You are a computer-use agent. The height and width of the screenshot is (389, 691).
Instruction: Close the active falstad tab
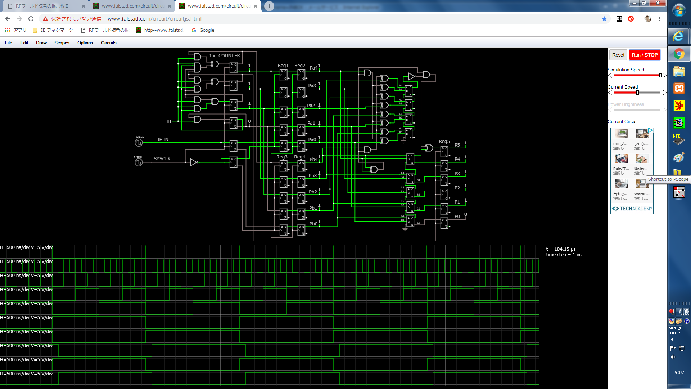(x=256, y=6)
